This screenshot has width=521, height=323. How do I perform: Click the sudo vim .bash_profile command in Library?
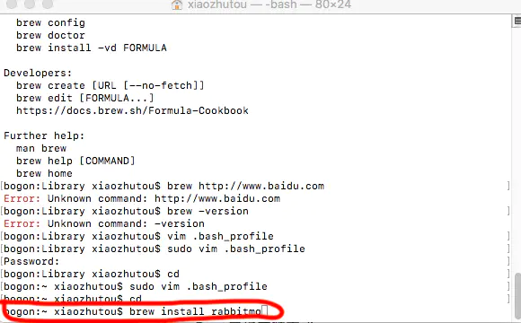pyautogui.click(x=236, y=249)
